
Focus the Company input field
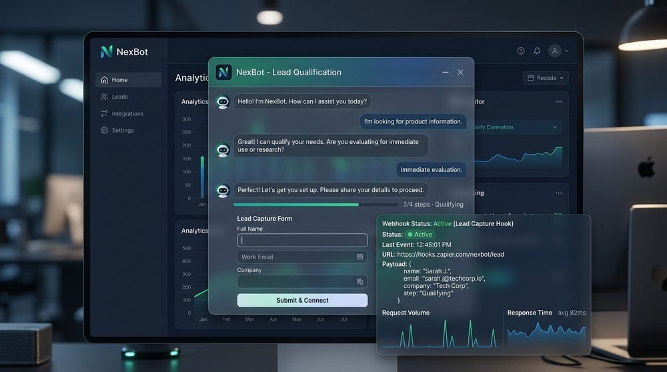pos(302,281)
